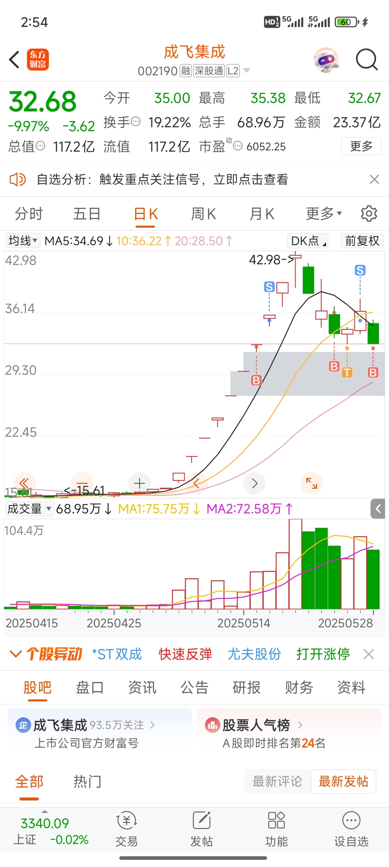
Task: Zoom out chart with minus button
Action: tap(82, 484)
